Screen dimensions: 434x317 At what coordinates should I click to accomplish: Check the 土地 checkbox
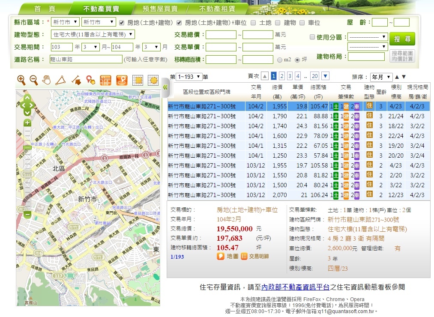tap(254, 23)
